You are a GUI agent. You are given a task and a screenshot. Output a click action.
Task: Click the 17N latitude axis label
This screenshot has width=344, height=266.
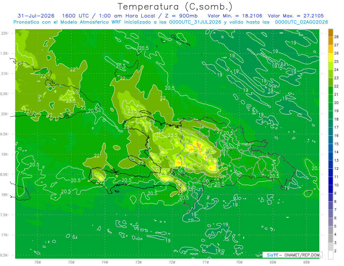[x=4, y=235]
